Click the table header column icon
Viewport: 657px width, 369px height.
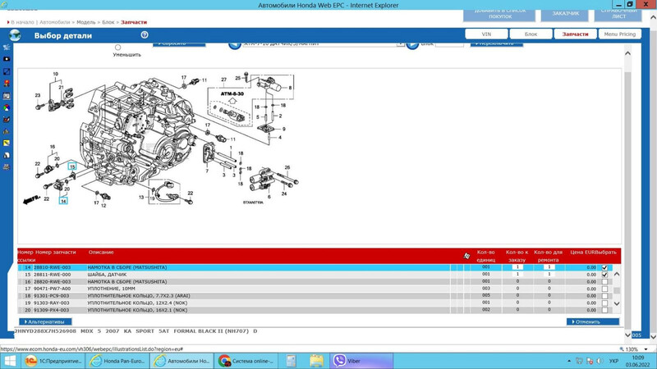point(466,256)
